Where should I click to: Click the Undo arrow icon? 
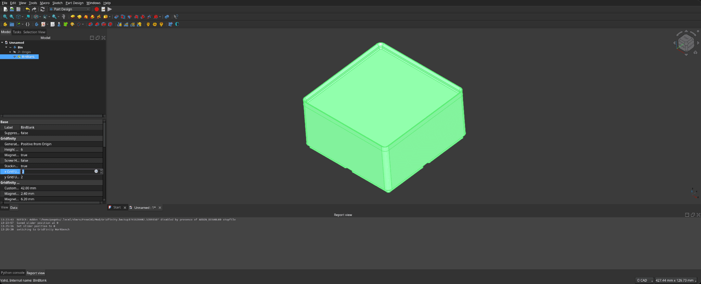pos(28,9)
